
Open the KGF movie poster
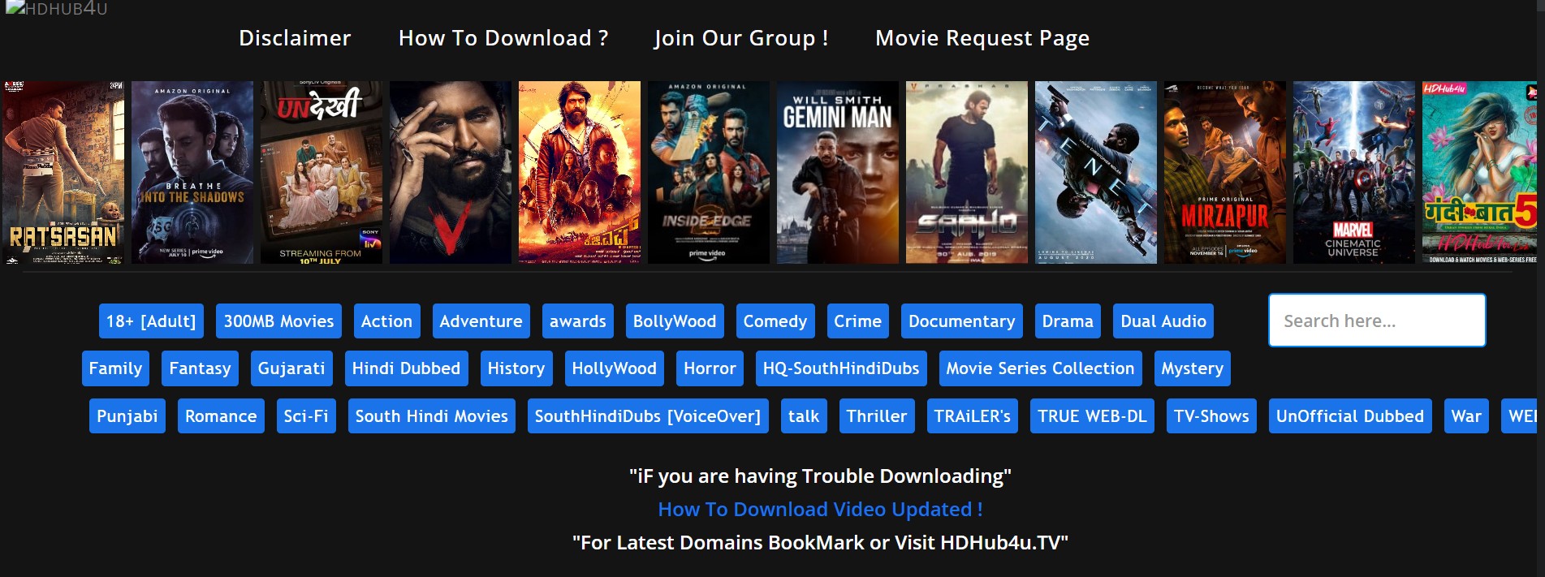coord(580,172)
